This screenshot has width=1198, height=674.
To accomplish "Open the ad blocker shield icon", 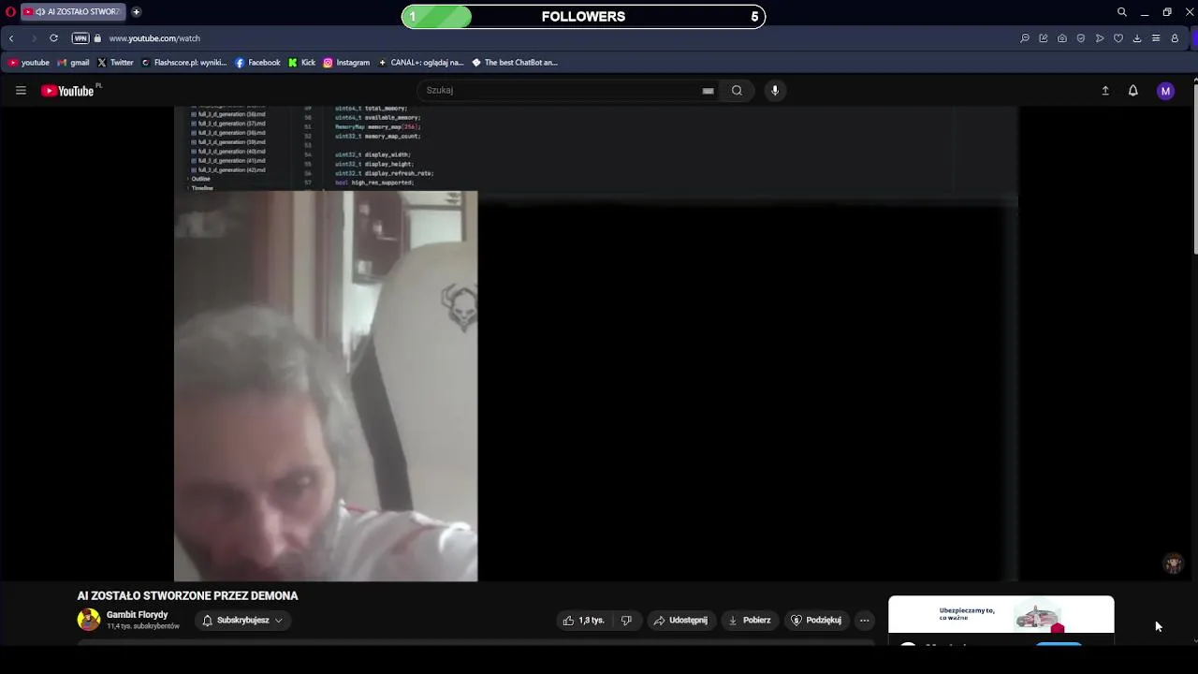I will coord(1081,38).
